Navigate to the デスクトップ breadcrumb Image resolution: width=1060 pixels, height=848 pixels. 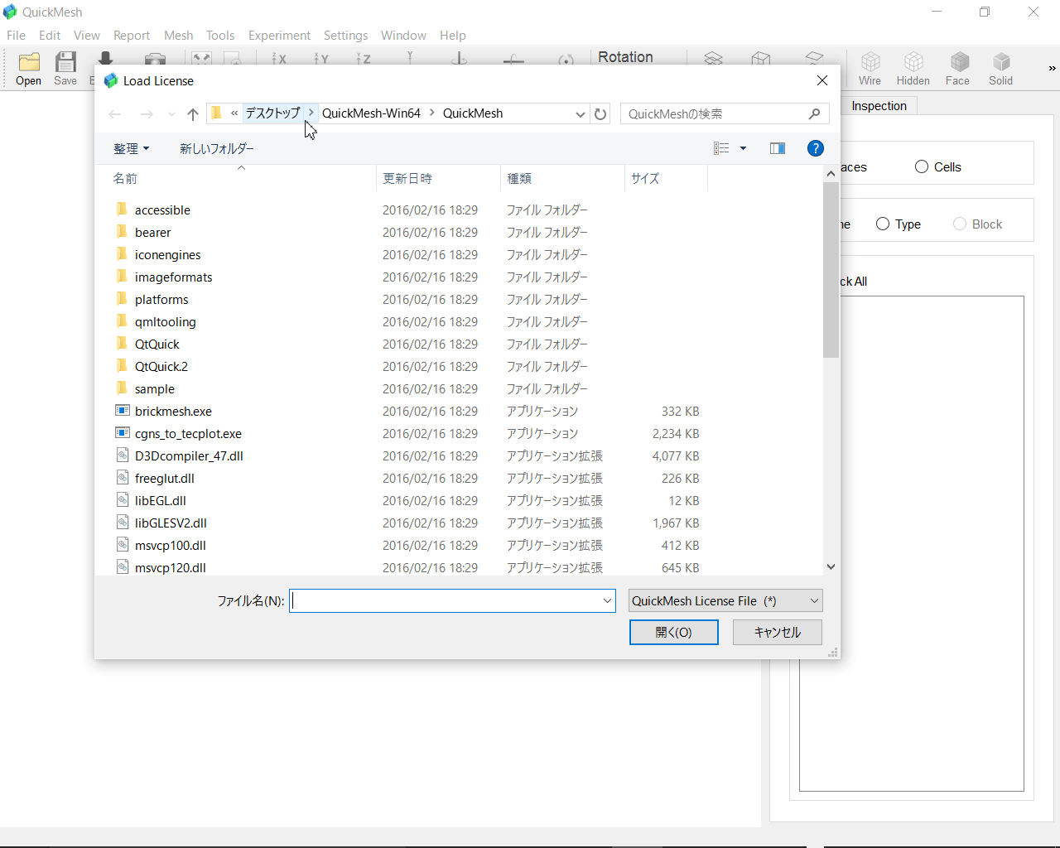(272, 113)
